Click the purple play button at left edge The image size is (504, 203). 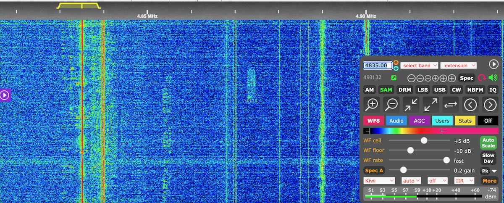point(5,95)
